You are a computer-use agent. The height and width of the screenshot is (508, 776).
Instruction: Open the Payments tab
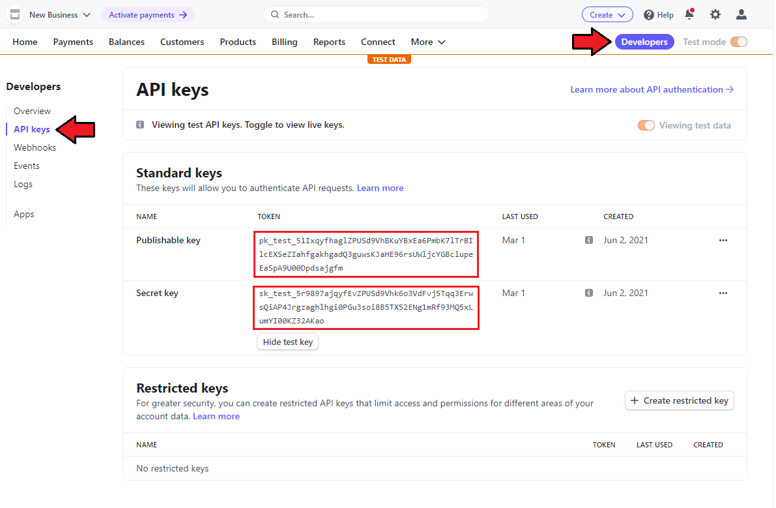point(73,42)
